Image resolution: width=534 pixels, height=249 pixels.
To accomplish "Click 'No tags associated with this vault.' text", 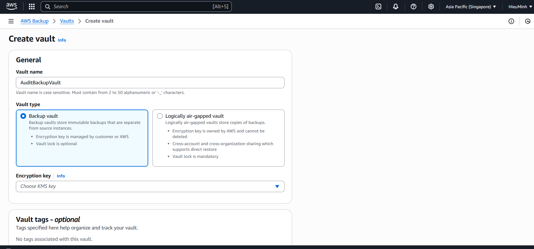I will 54,239.
